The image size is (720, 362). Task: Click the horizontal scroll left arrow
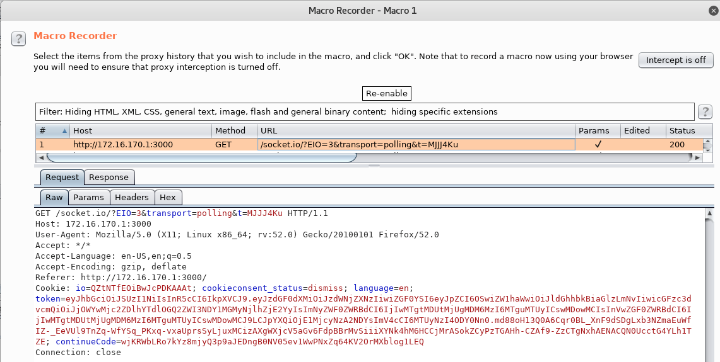[x=41, y=157]
